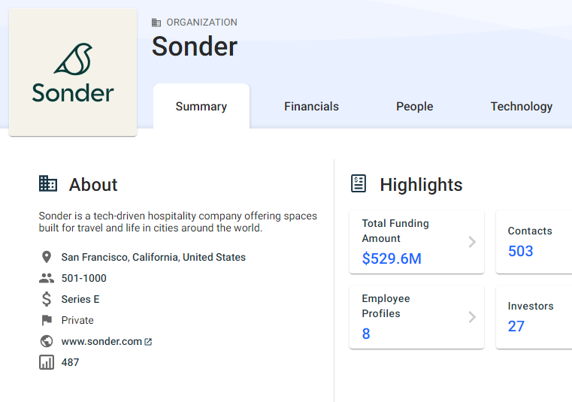The width and height of the screenshot is (572, 402).
Task: Click the globe website icon
Action: tap(47, 341)
